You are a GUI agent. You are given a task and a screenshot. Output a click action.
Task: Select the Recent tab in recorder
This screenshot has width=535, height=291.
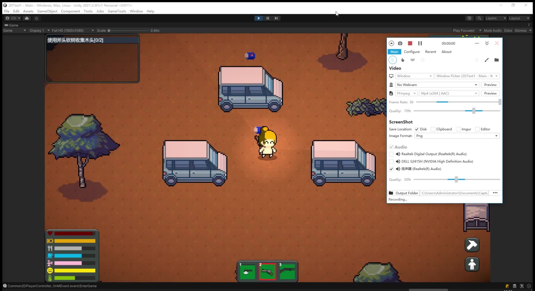point(431,51)
